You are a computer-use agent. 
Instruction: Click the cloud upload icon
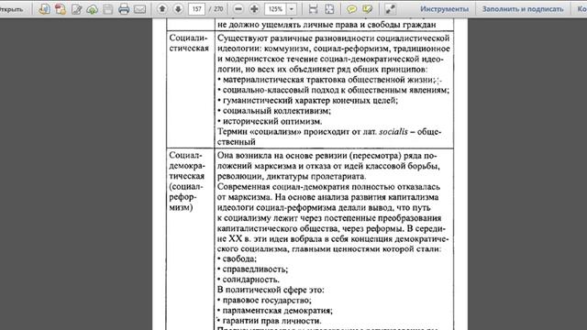[92, 9]
